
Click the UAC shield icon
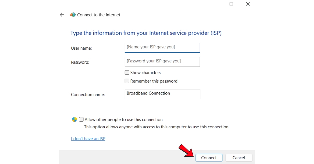(x=74, y=120)
